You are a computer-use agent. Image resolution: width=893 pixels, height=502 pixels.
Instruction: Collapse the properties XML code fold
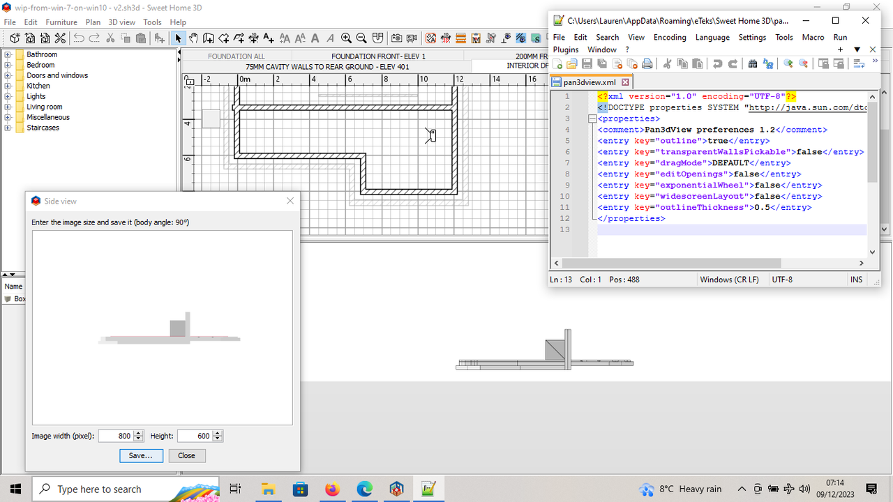[592, 119]
